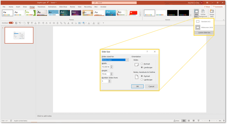227x124 pixels.
Task: Open the Acrobat tab
Action: pos(103,7)
